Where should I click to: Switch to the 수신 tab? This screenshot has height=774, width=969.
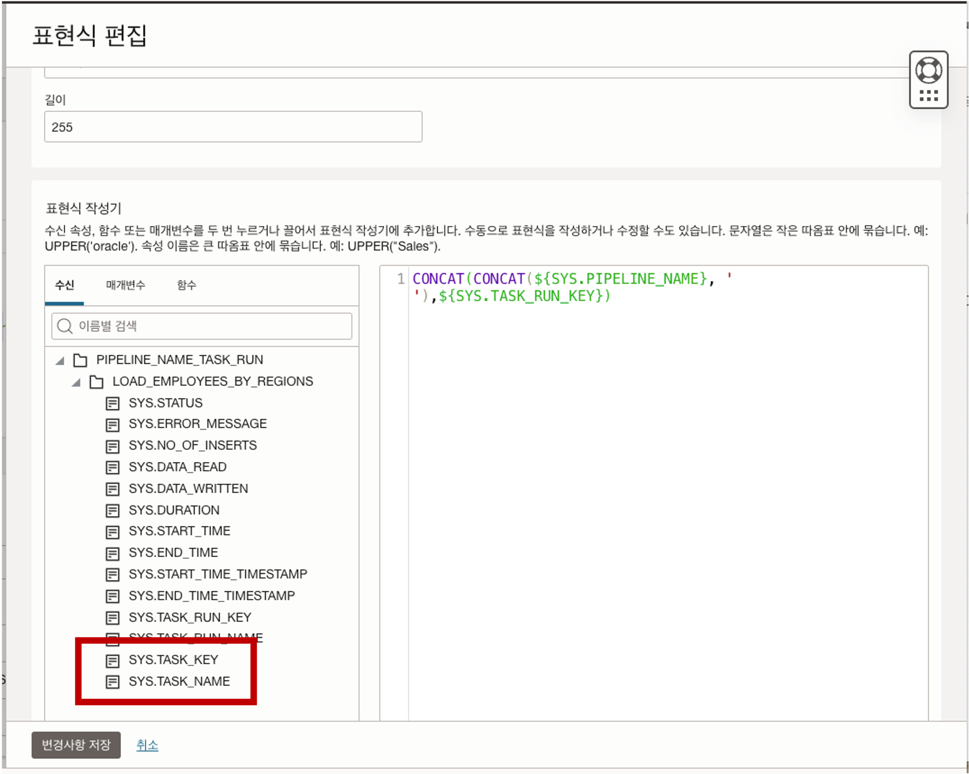(64, 285)
